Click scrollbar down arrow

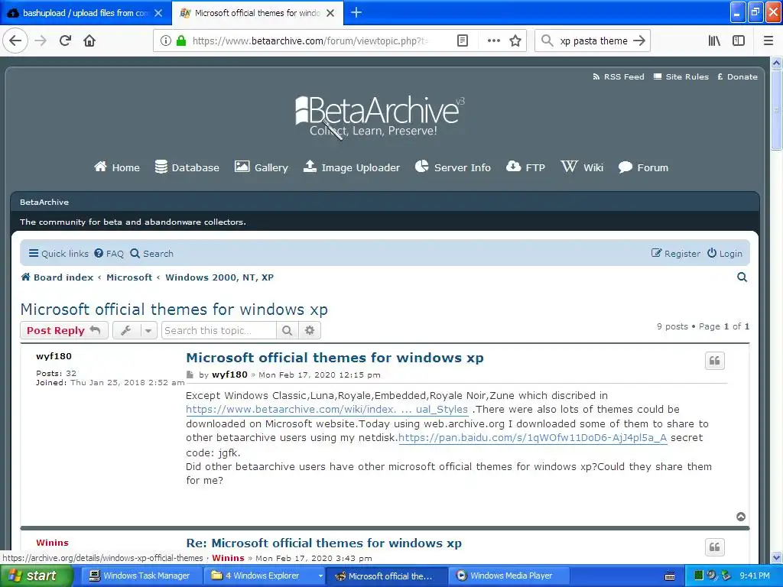pos(776,557)
